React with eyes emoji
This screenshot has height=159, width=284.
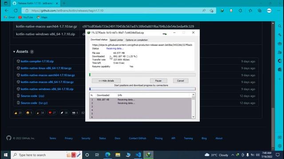coord(75,113)
